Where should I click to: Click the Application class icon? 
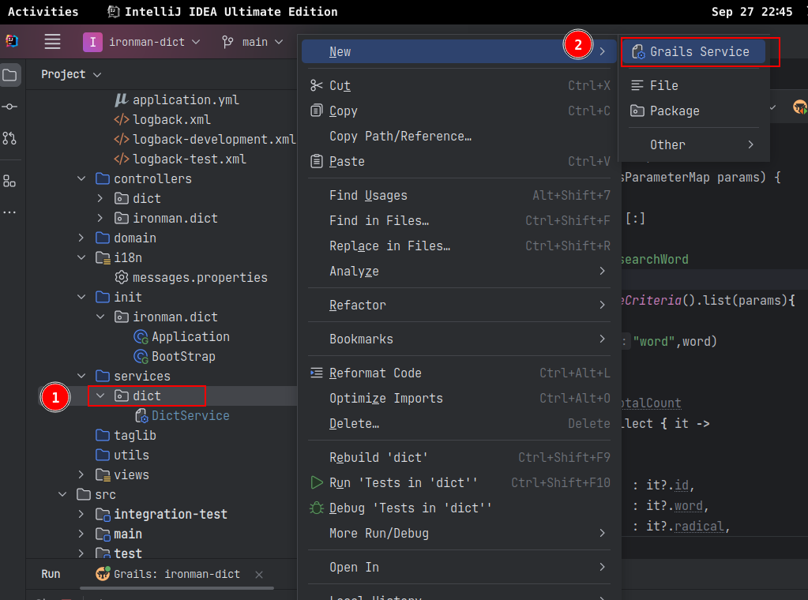click(141, 337)
